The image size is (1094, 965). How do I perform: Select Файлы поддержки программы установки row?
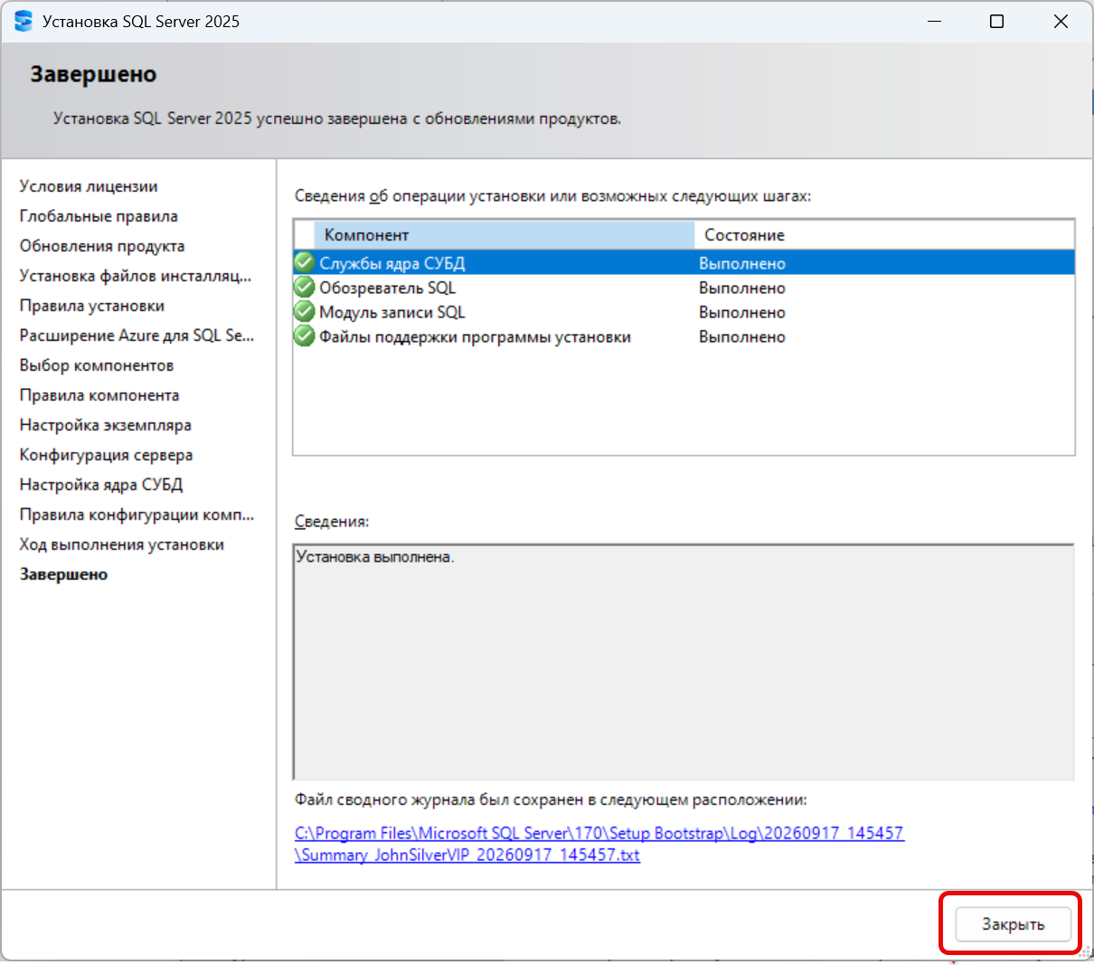pos(684,336)
